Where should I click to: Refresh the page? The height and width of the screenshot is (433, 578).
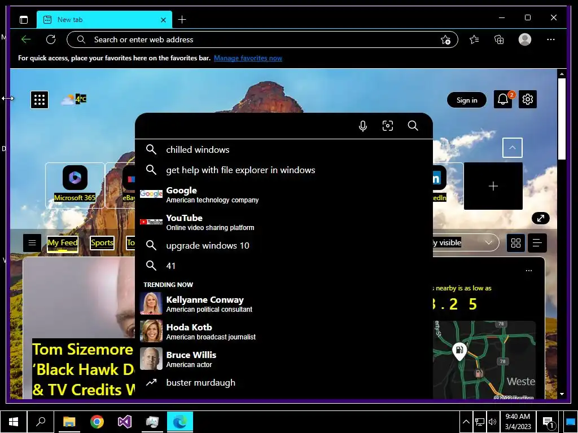click(51, 39)
